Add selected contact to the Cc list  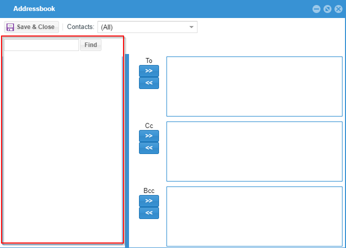coord(149,136)
